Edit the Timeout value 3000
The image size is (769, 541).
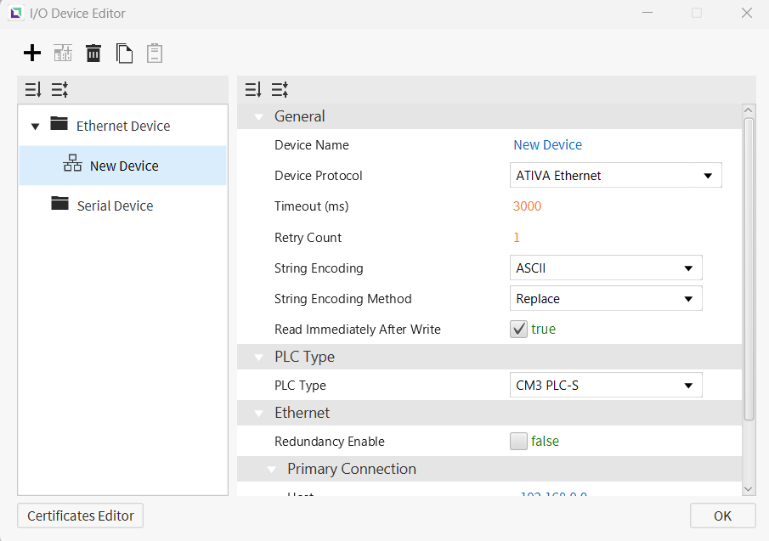[x=527, y=206]
